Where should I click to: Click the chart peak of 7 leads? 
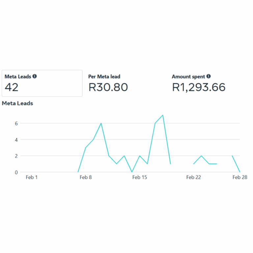163,115
